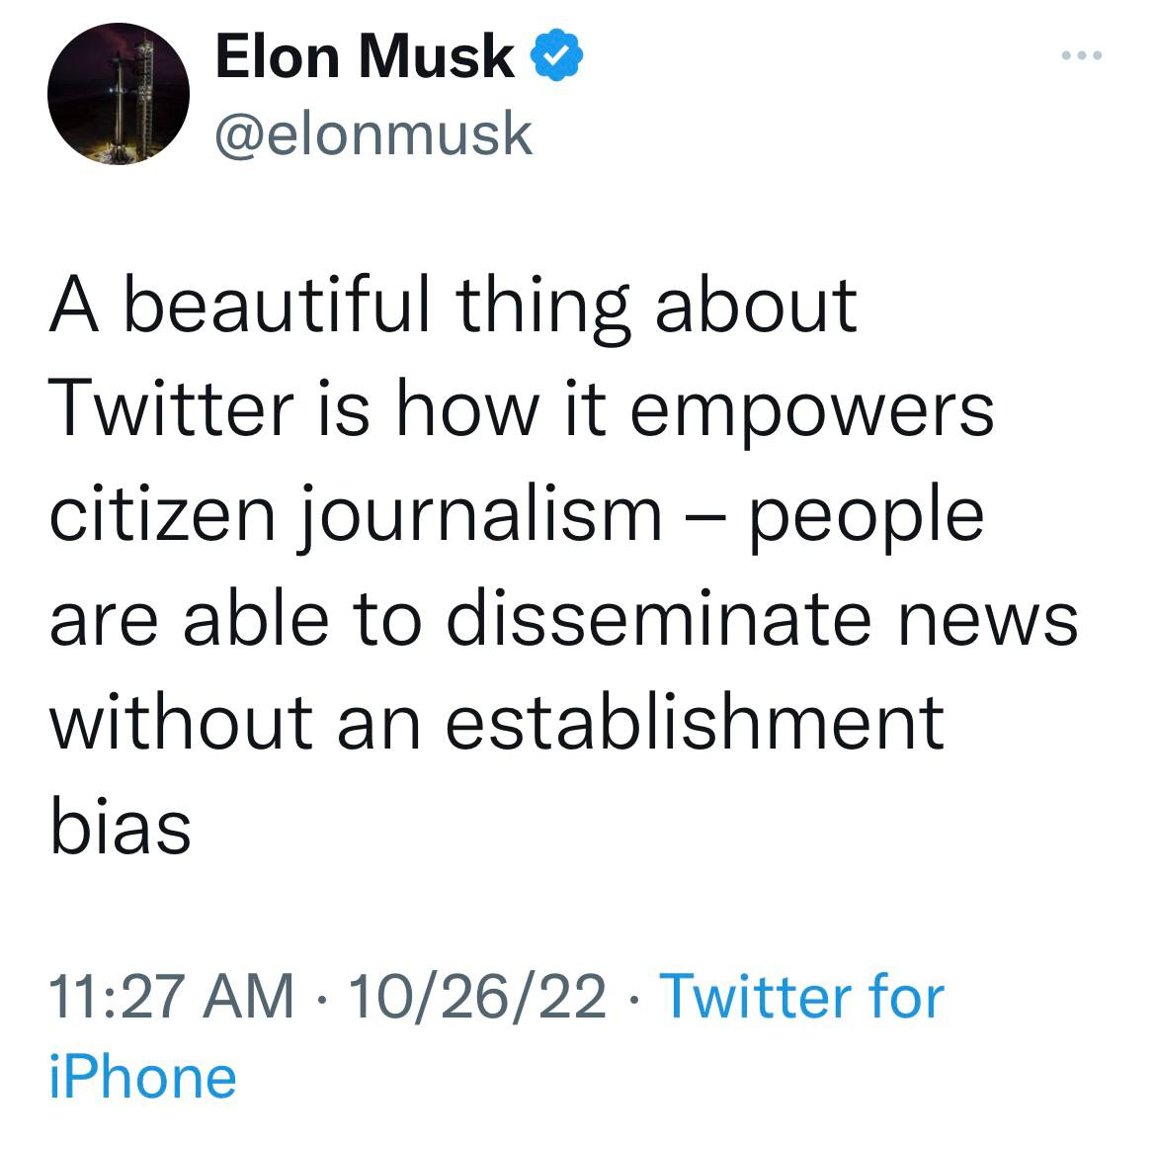Open the three-dot more options menu

click(x=1080, y=55)
